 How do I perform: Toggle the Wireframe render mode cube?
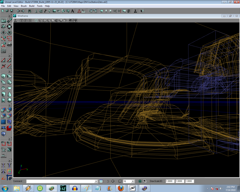36,20
